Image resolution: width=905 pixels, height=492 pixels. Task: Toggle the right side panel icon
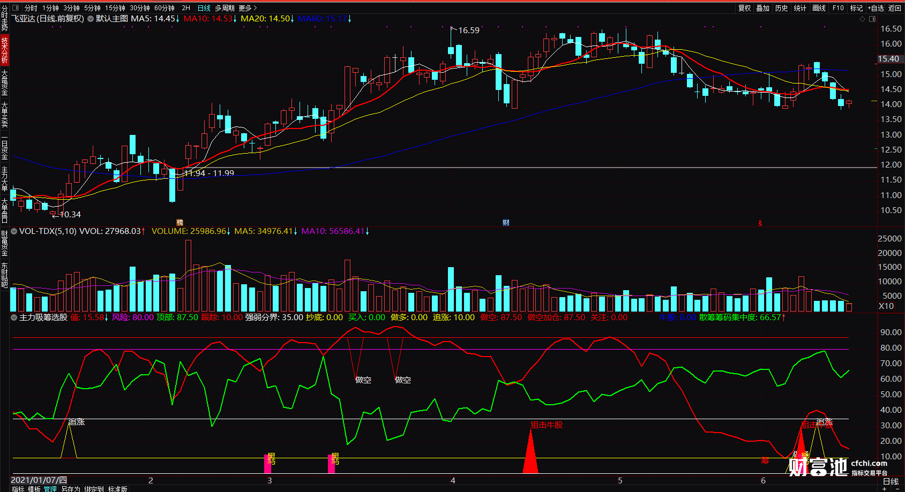872,19
